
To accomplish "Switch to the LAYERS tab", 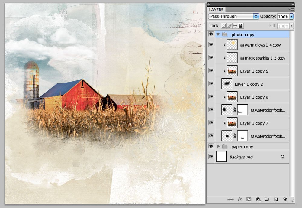I will (216, 10).
